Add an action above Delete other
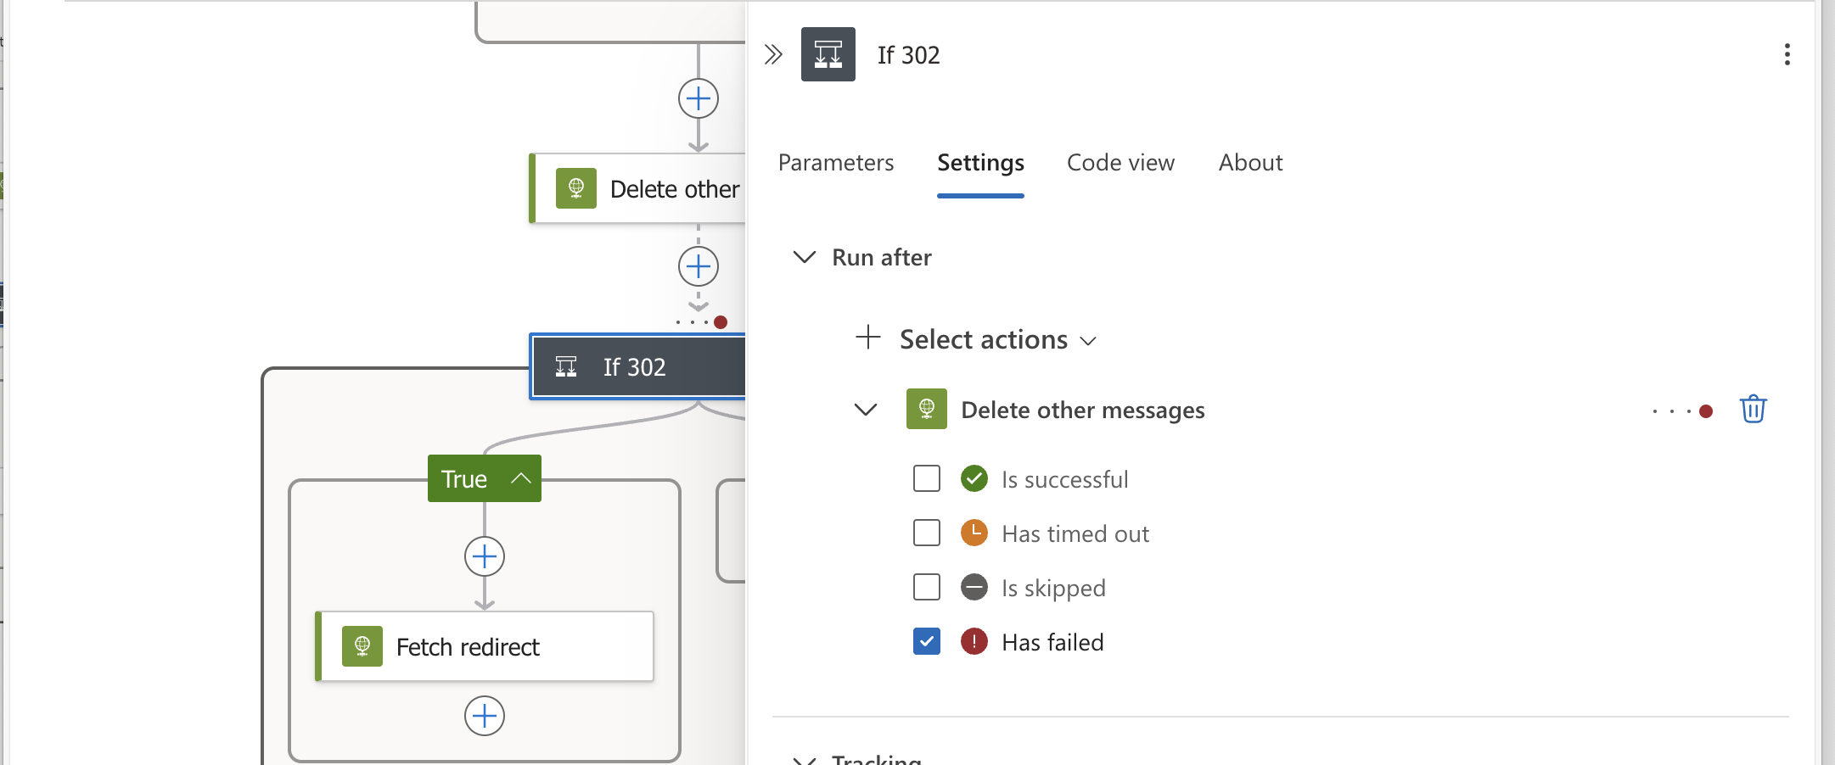The image size is (1835, 765). [x=698, y=98]
